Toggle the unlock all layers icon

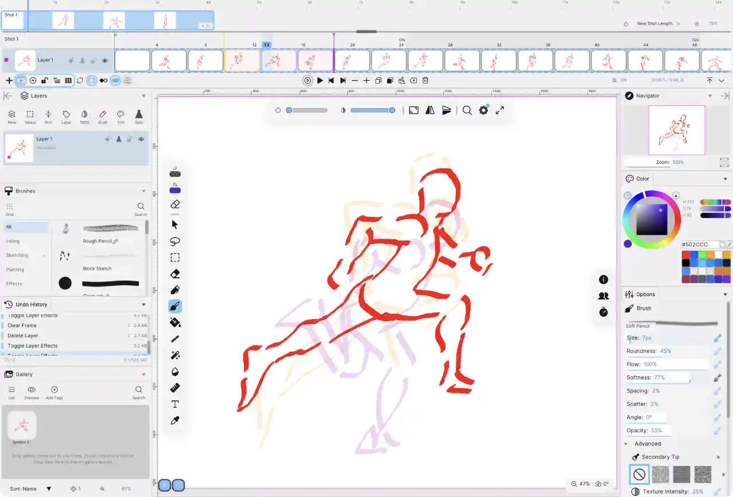[x=45, y=81]
